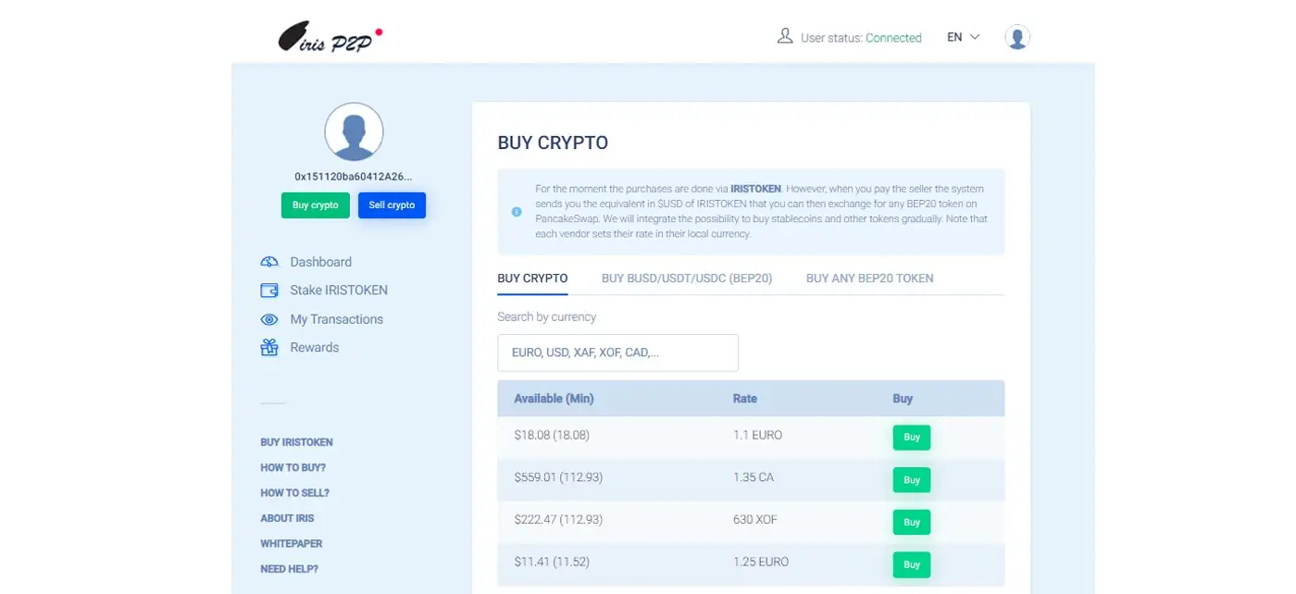Click the Dashboard gauge icon
1296x594 pixels.
pyautogui.click(x=269, y=262)
